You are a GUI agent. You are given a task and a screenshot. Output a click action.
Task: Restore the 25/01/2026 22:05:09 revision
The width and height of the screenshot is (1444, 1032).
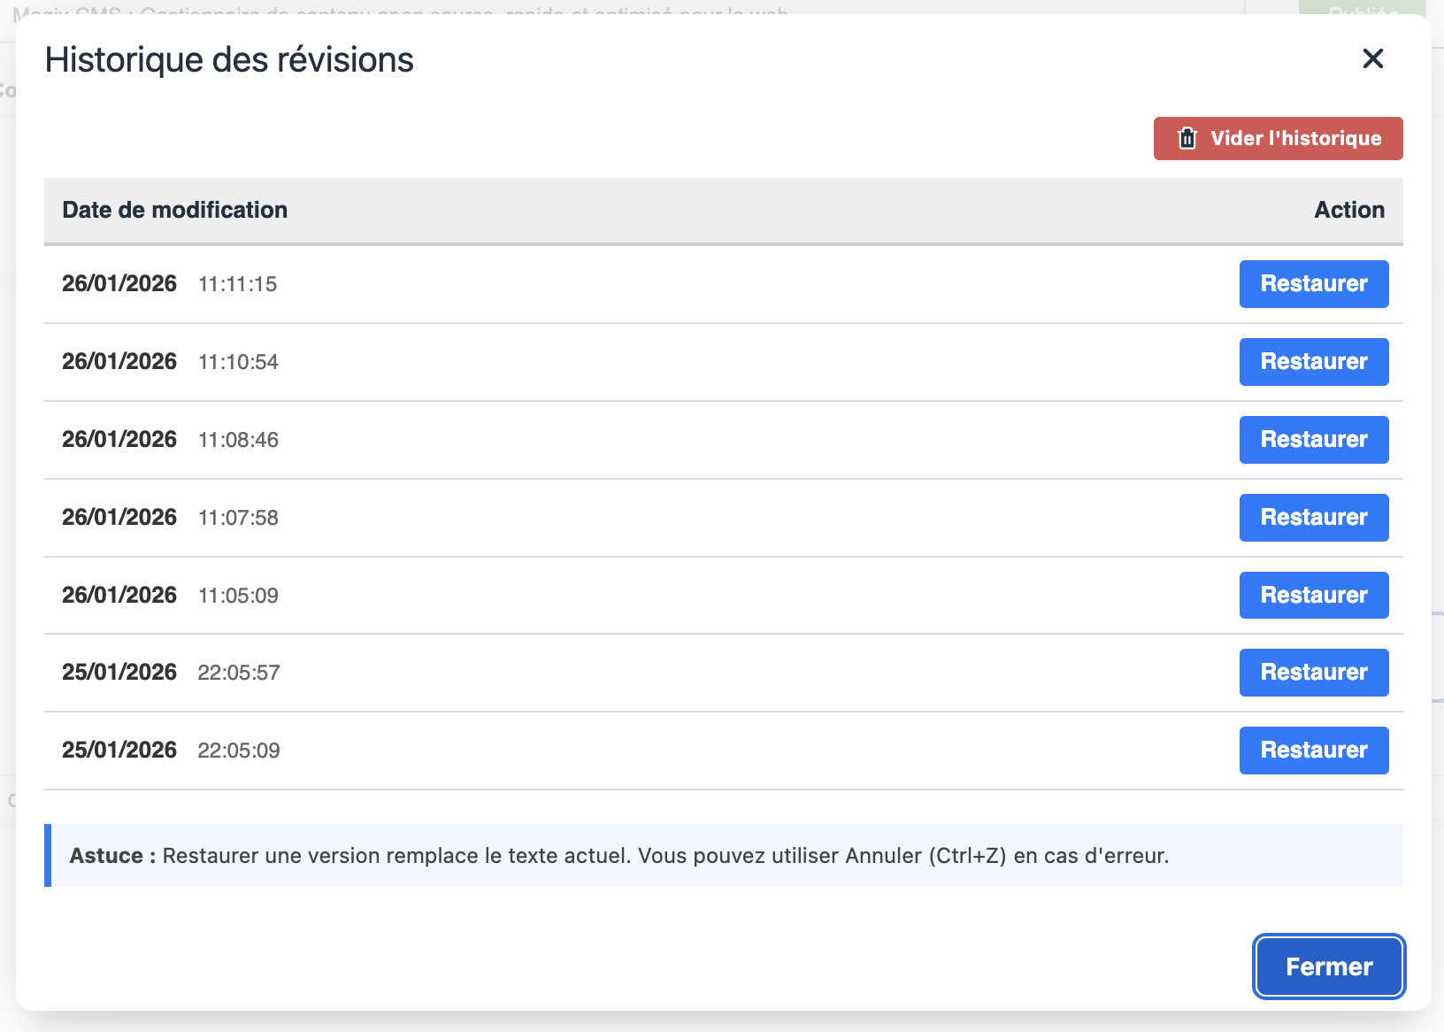tap(1313, 751)
